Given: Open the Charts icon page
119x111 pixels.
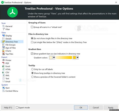Looking at the screenshot, I should [x=4, y=51].
